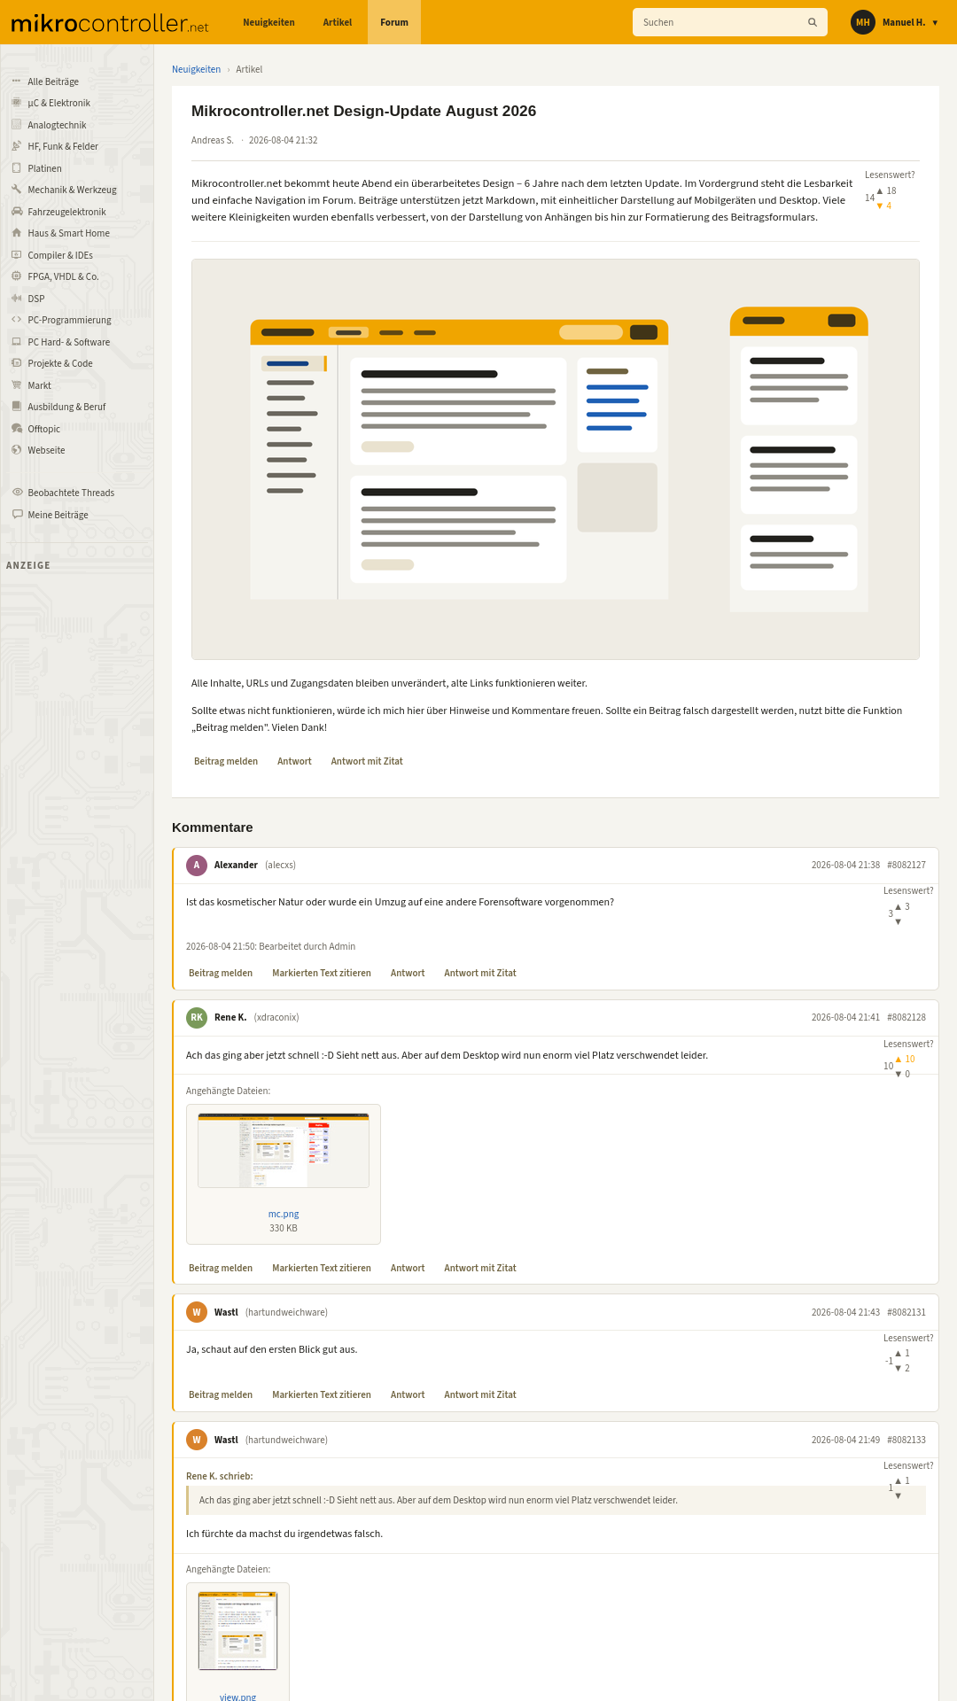The width and height of the screenshot is (957, 1701).
Task: Open the mc.png file link
Action: coord(284,1214)
